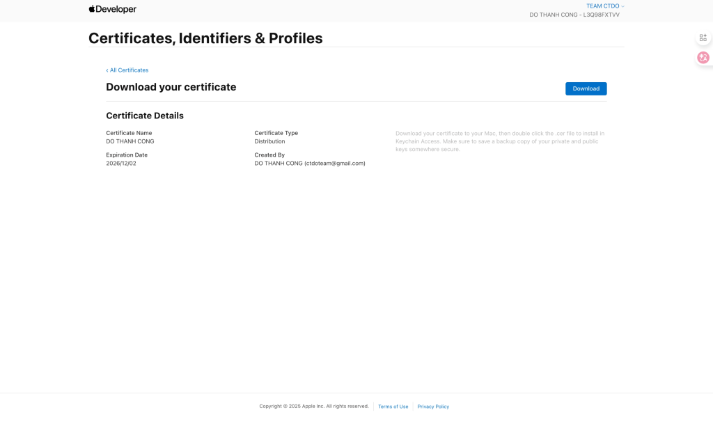713x424 pixels.
Task: Click the pink translate floating icon
Action: pyautogui.click(x=703, y=58)
